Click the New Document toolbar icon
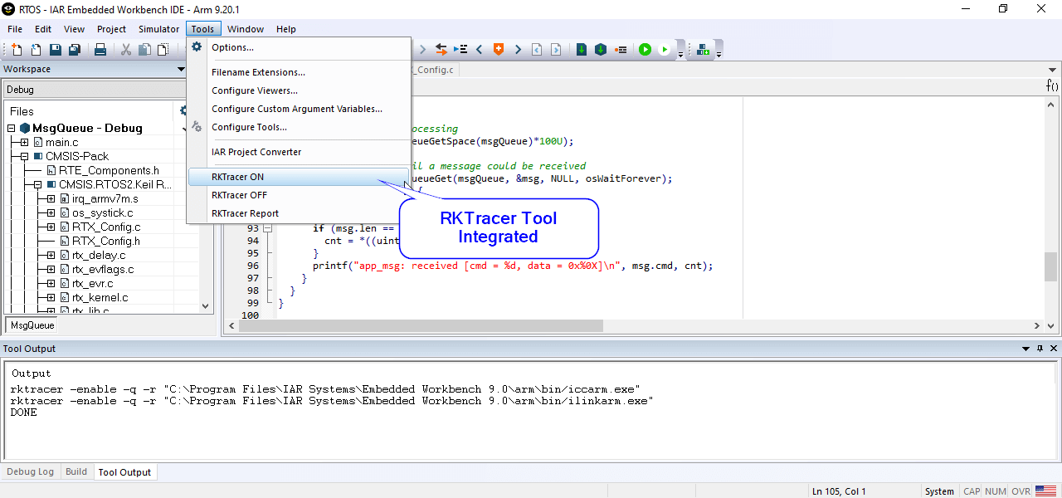The width and height of the screenshot is (1062, 498). (x=17, y=50)
